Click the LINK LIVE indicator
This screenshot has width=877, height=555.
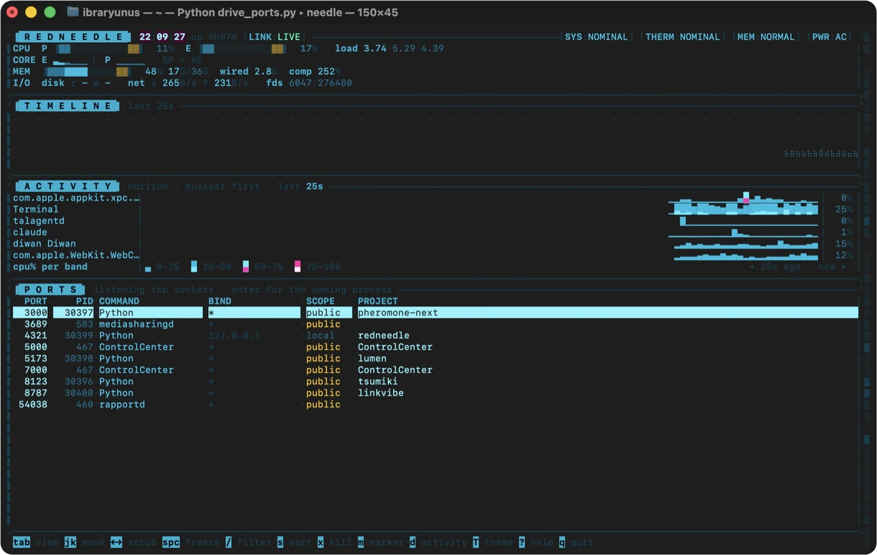[x=274, y=37]
